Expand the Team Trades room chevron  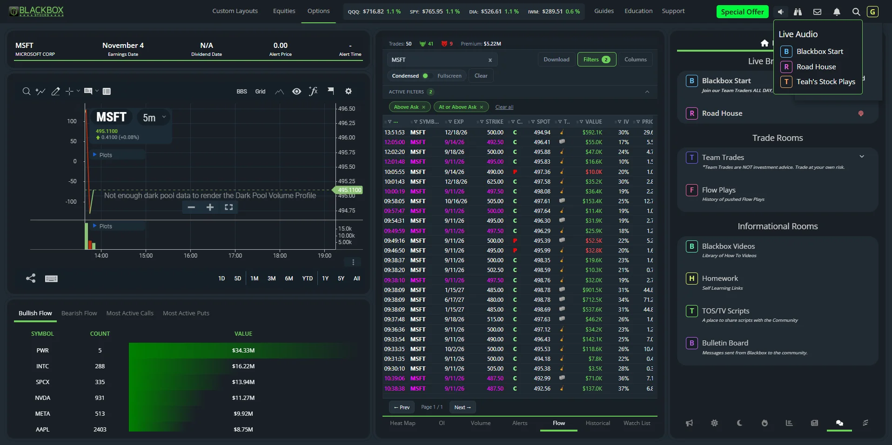click(862, 157)
